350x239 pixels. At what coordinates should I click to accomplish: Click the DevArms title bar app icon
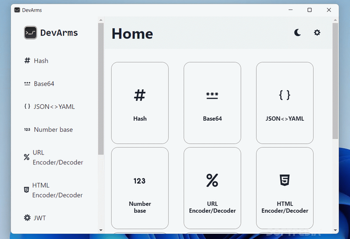[x=17, y=10]
